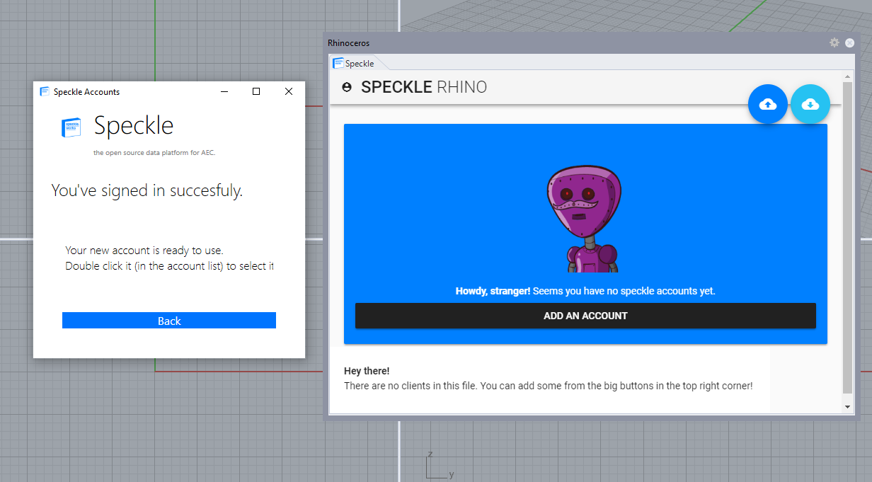Switch to the Speckle tab
Image resolution: width=872 pixels, height=482 pixels.
click(x=357, y=63)
